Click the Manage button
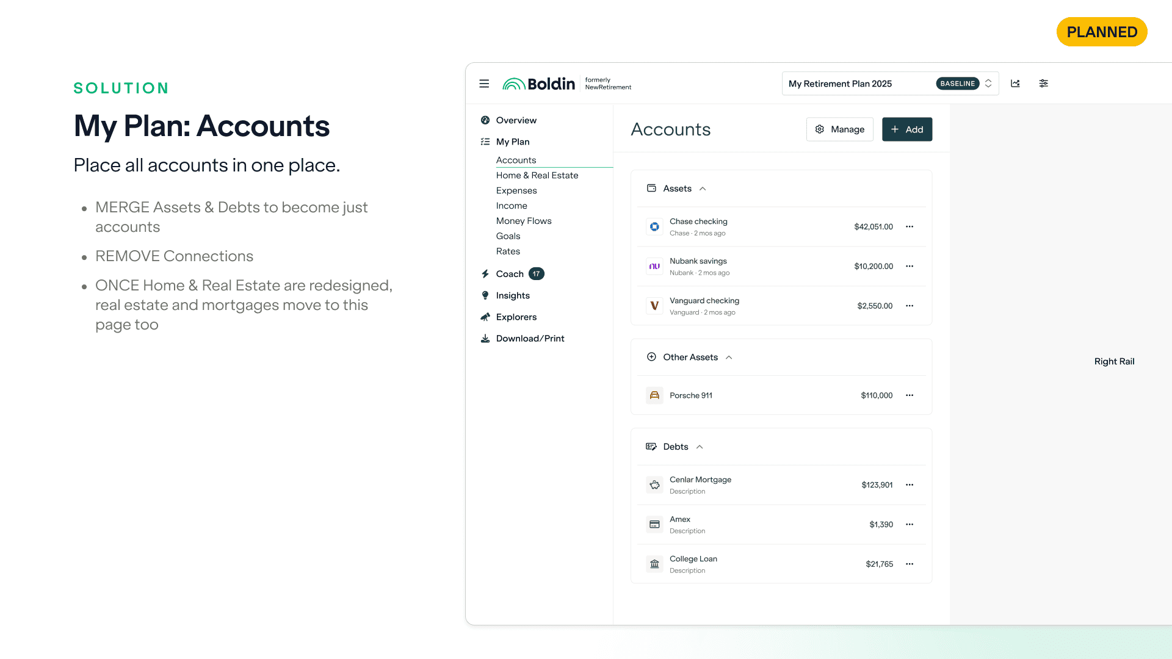 839,129
